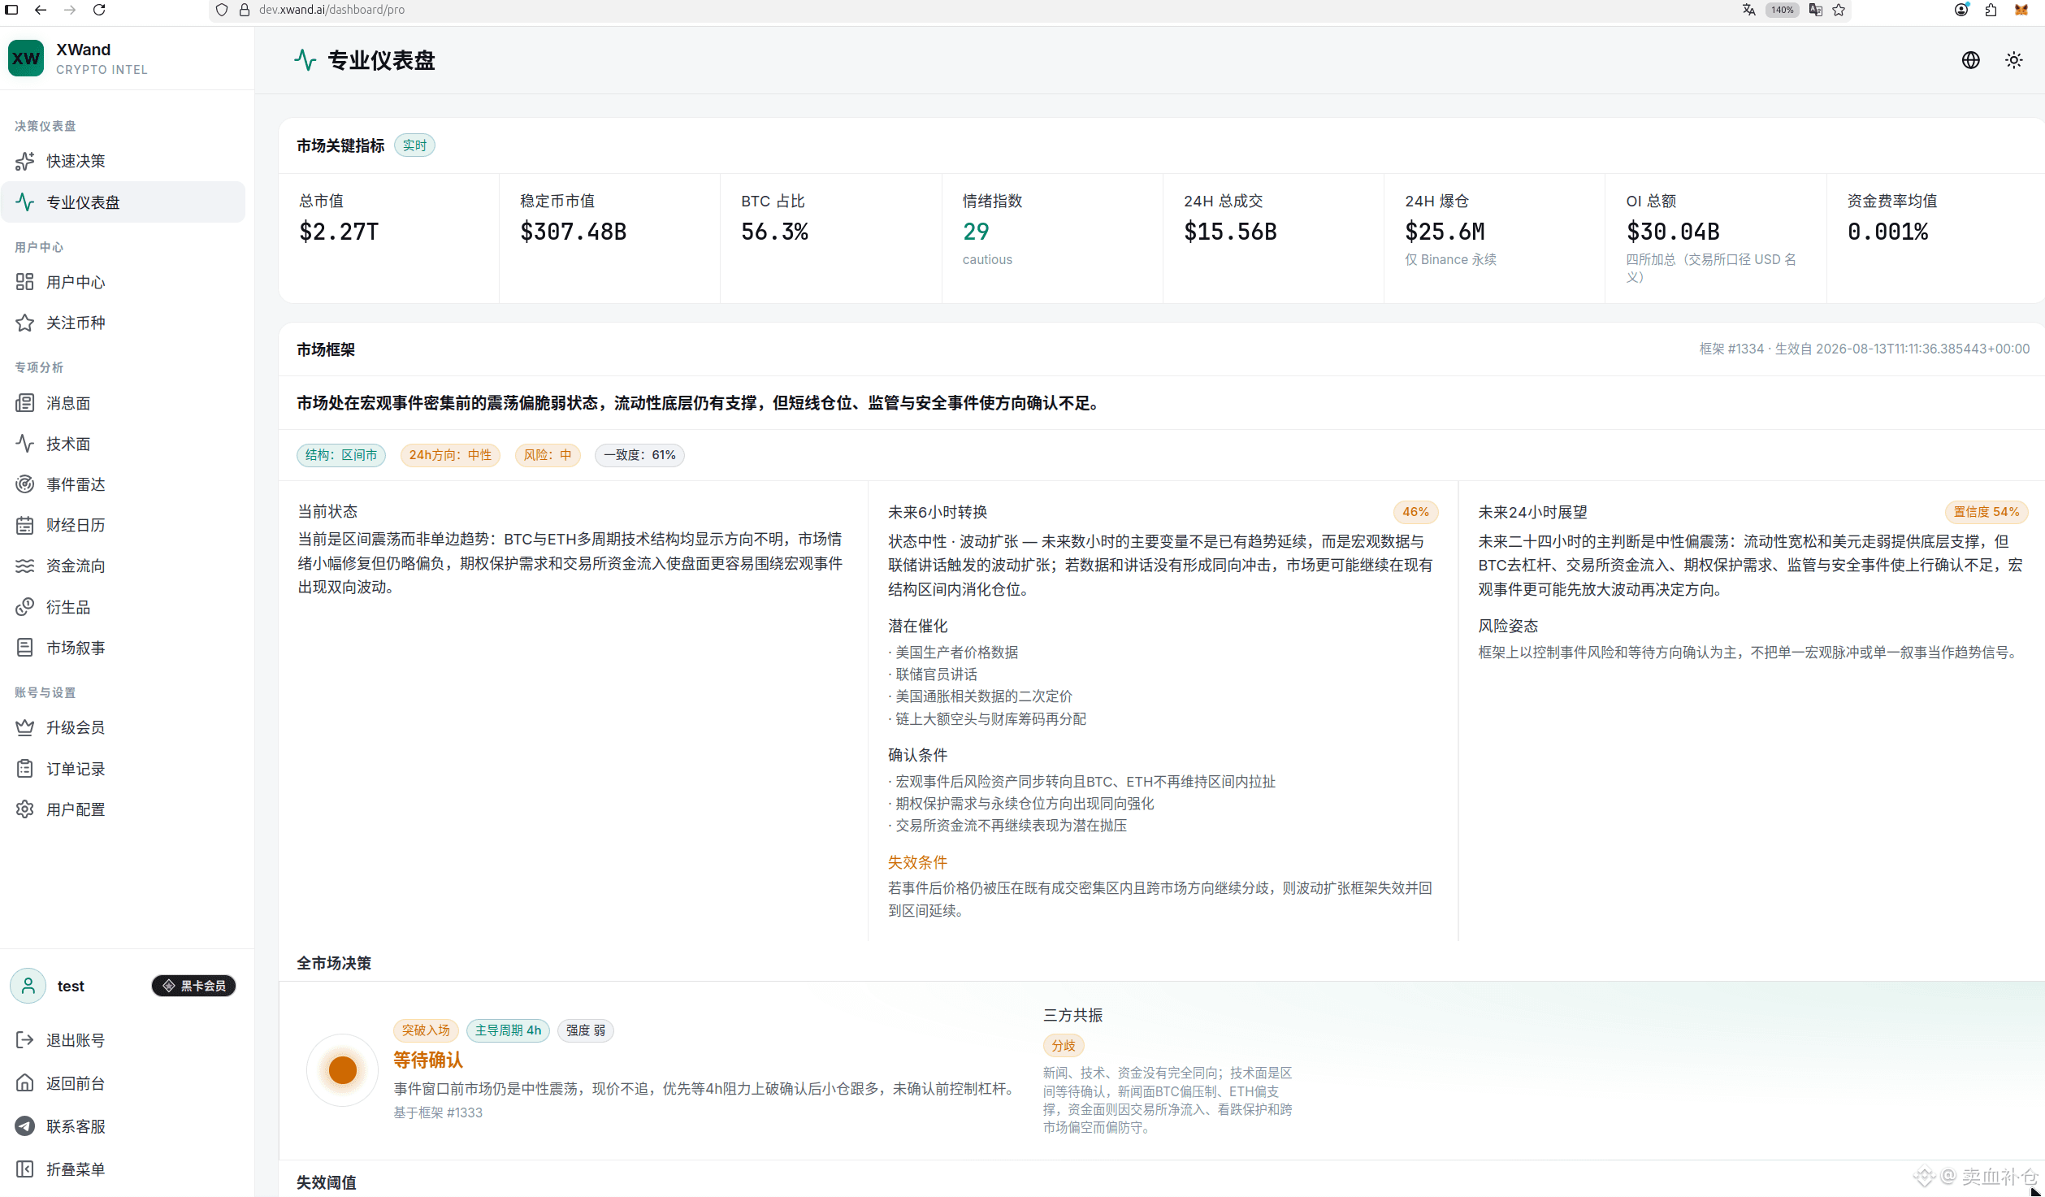Click the 消息面 newspaper icon
Screen dimensions: 2045x1197
tap(25, 403)
